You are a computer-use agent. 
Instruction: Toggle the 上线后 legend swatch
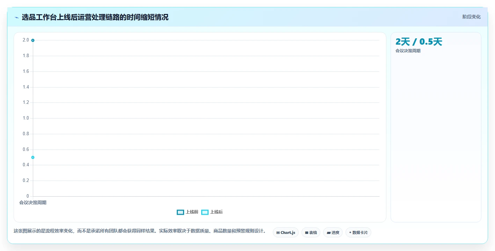click(205, 212)
